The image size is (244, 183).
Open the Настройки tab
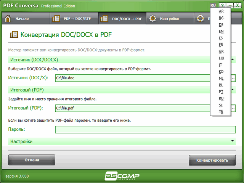pos(170,19)
